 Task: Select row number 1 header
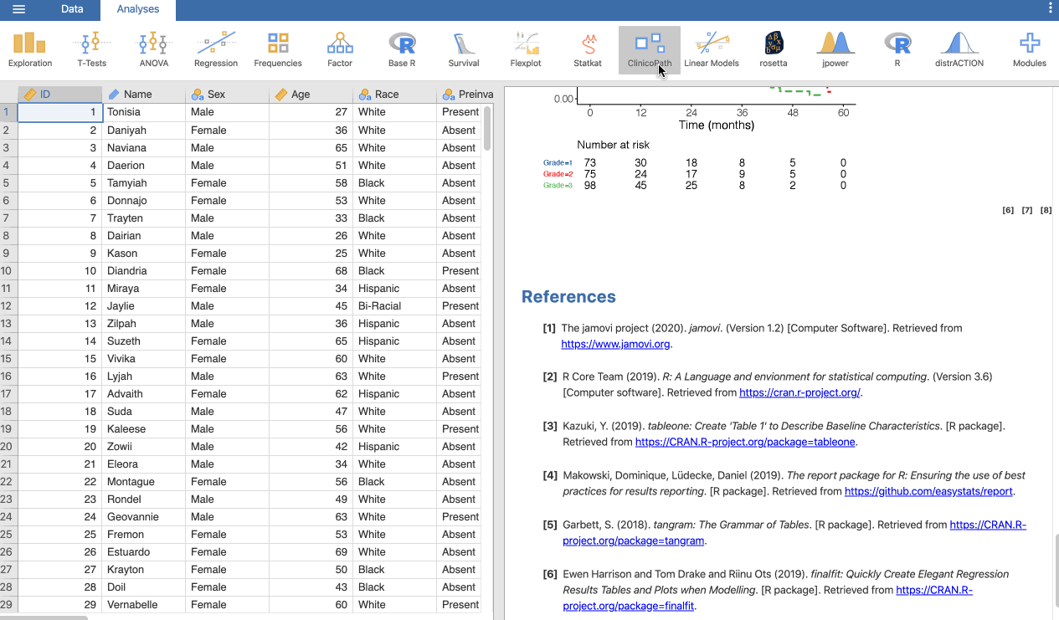click(8, 112)
